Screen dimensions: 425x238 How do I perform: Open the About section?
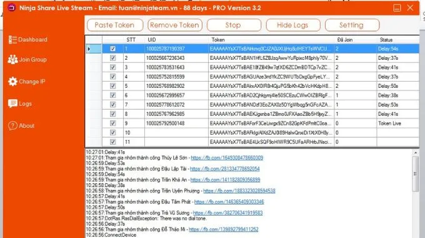tap(26, 126)
